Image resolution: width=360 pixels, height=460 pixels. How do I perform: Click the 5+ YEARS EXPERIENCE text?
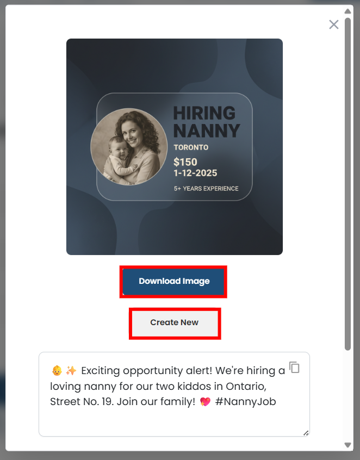pyautogui.click(x=206, y=189)
